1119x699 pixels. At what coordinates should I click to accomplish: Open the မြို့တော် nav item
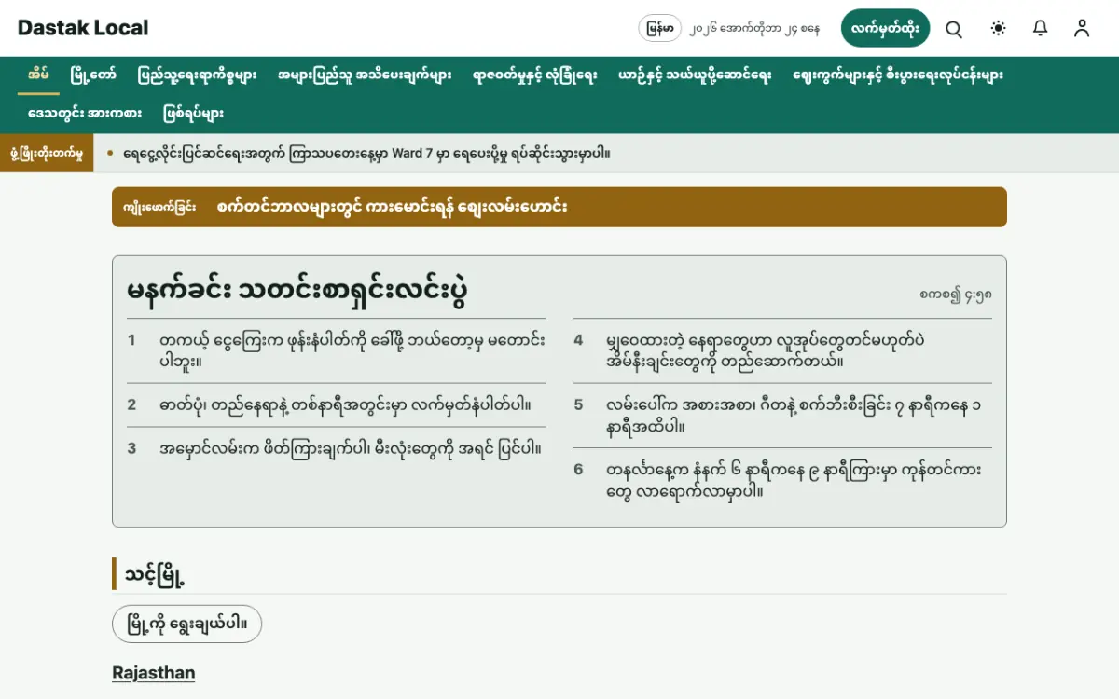[x=93, y=75]
